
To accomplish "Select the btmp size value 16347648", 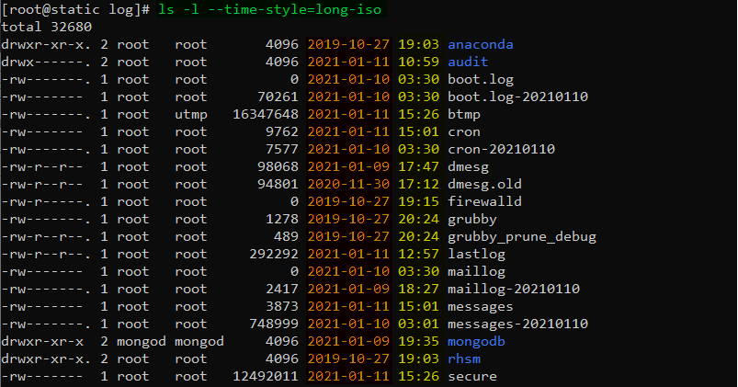I will (x=266, y=114).
